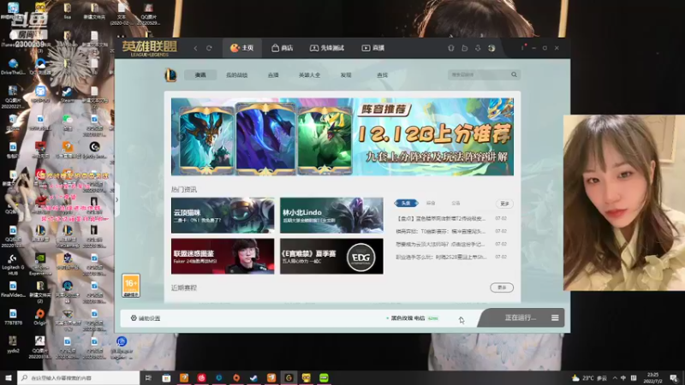Click the 16+ age rating badge
The height and width of the screenshot is (385, 685).
coord(131,286)
